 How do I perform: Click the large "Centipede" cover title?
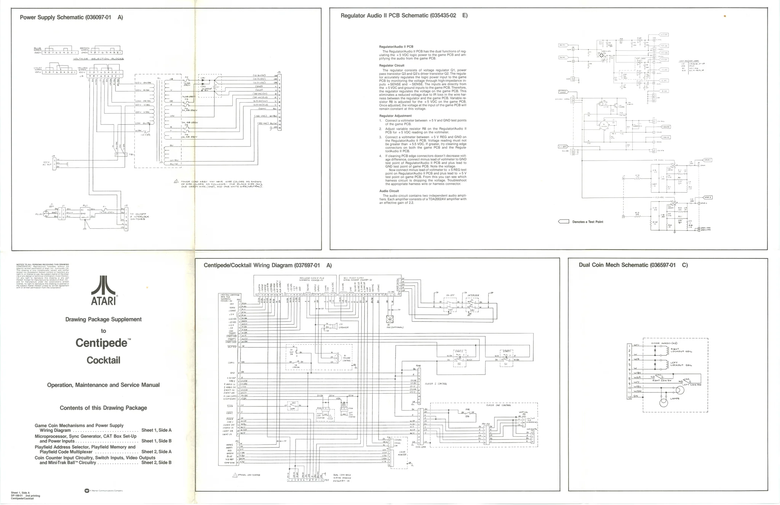pos(102,343)
